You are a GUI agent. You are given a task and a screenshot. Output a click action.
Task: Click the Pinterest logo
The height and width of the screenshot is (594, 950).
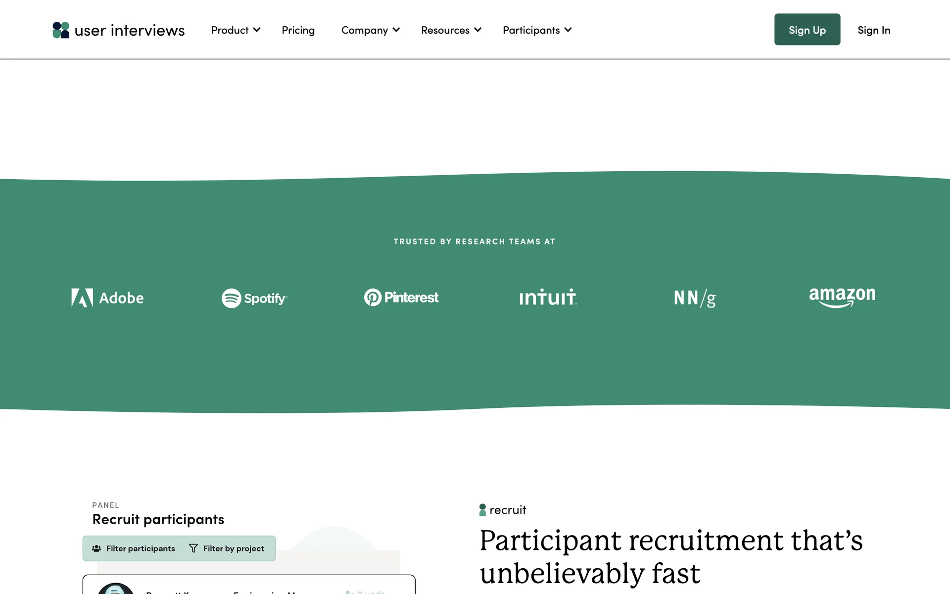coord(401,297)
